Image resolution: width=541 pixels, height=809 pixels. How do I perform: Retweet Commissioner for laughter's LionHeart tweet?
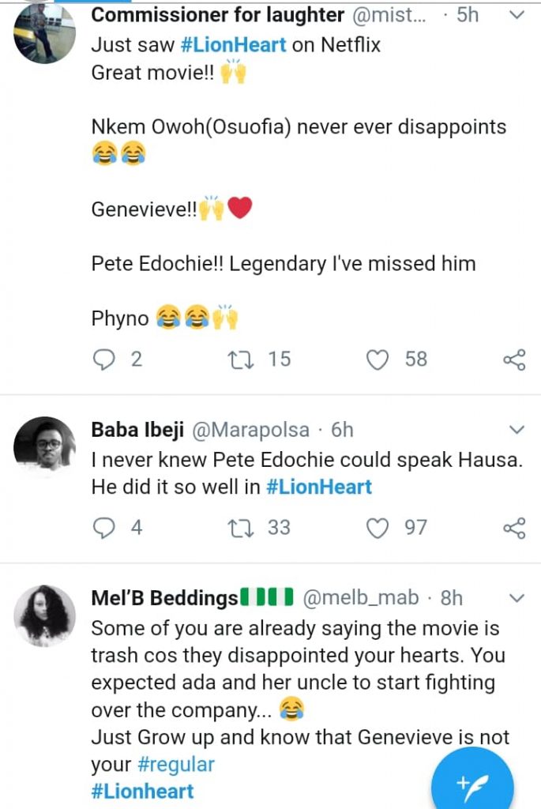click(237, 360)
